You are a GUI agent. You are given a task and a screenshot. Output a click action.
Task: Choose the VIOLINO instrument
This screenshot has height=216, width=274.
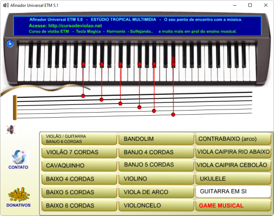point(156,178)
